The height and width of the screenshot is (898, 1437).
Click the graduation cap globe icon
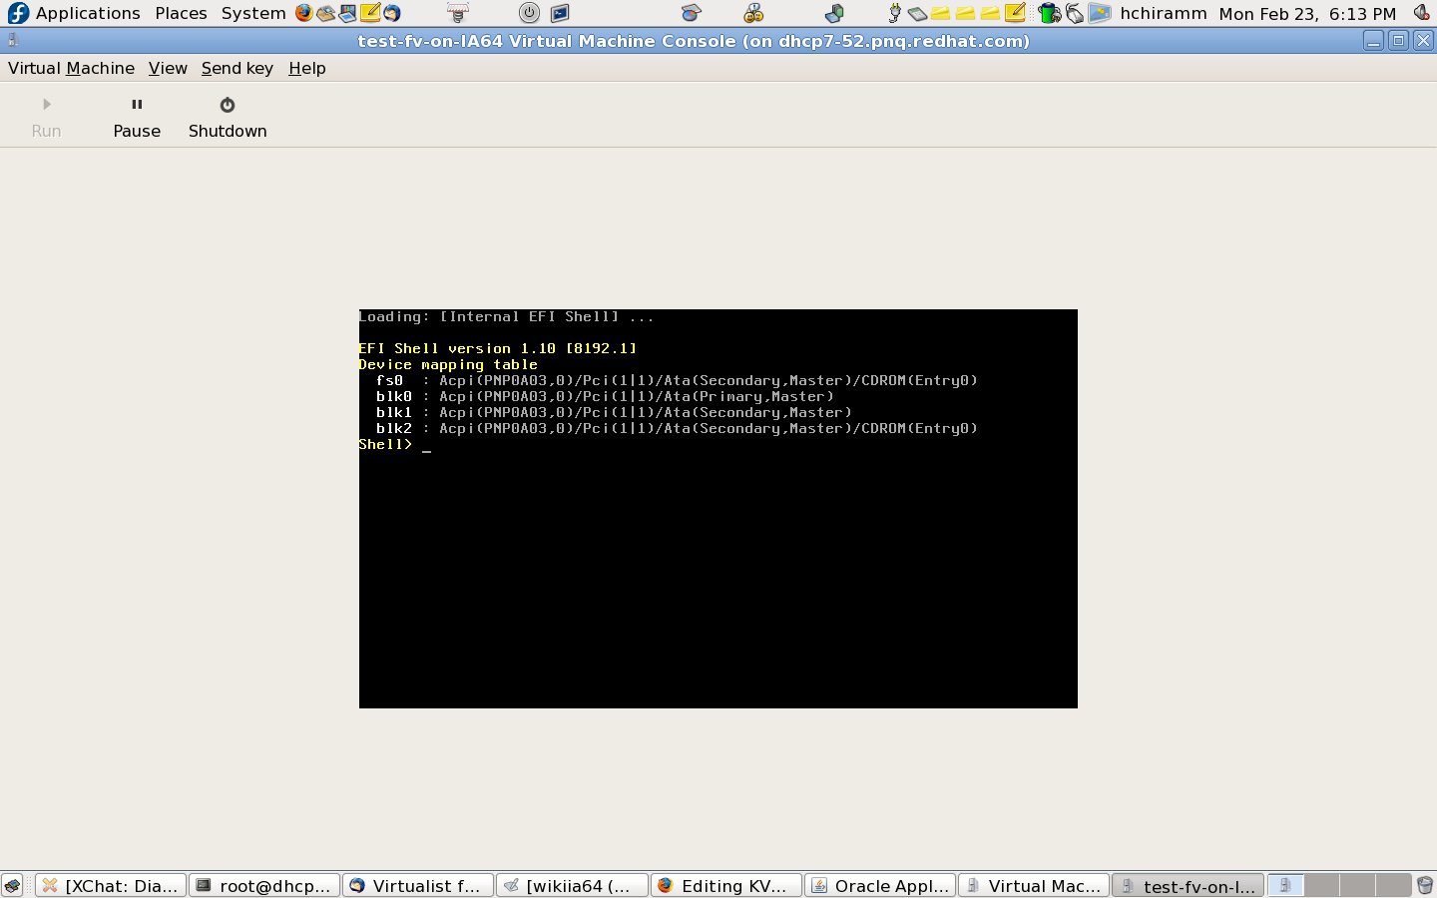pyautogui.click(x=691, y=13)
